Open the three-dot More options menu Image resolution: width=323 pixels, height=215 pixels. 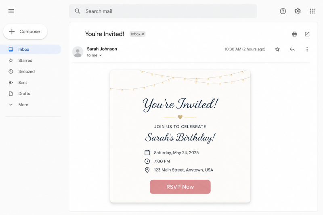coord(307,49)
